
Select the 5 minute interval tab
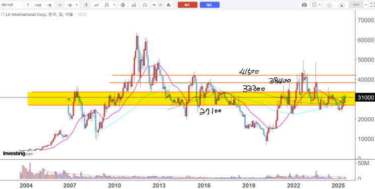tap(28, 5)
